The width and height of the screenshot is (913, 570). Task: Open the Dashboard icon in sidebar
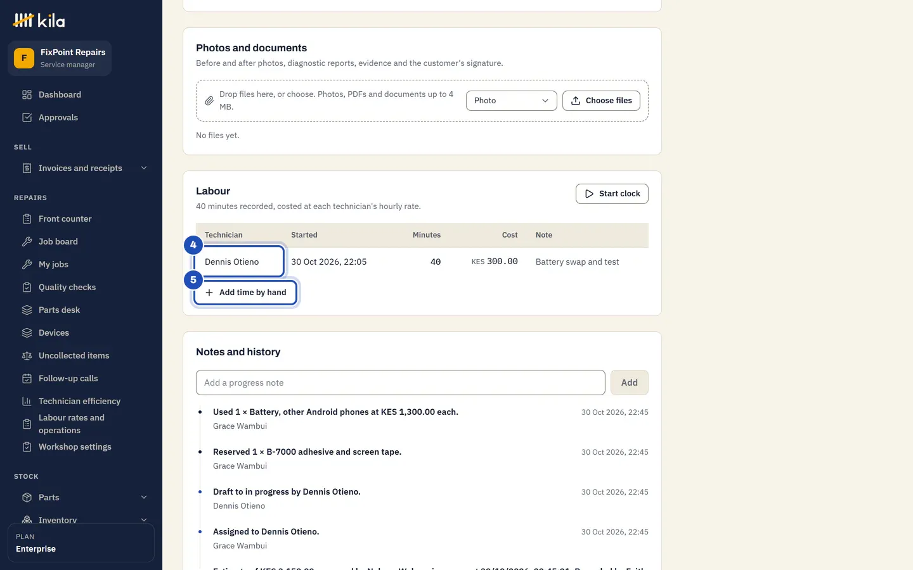pyautogui.click(x=27, y=94)
